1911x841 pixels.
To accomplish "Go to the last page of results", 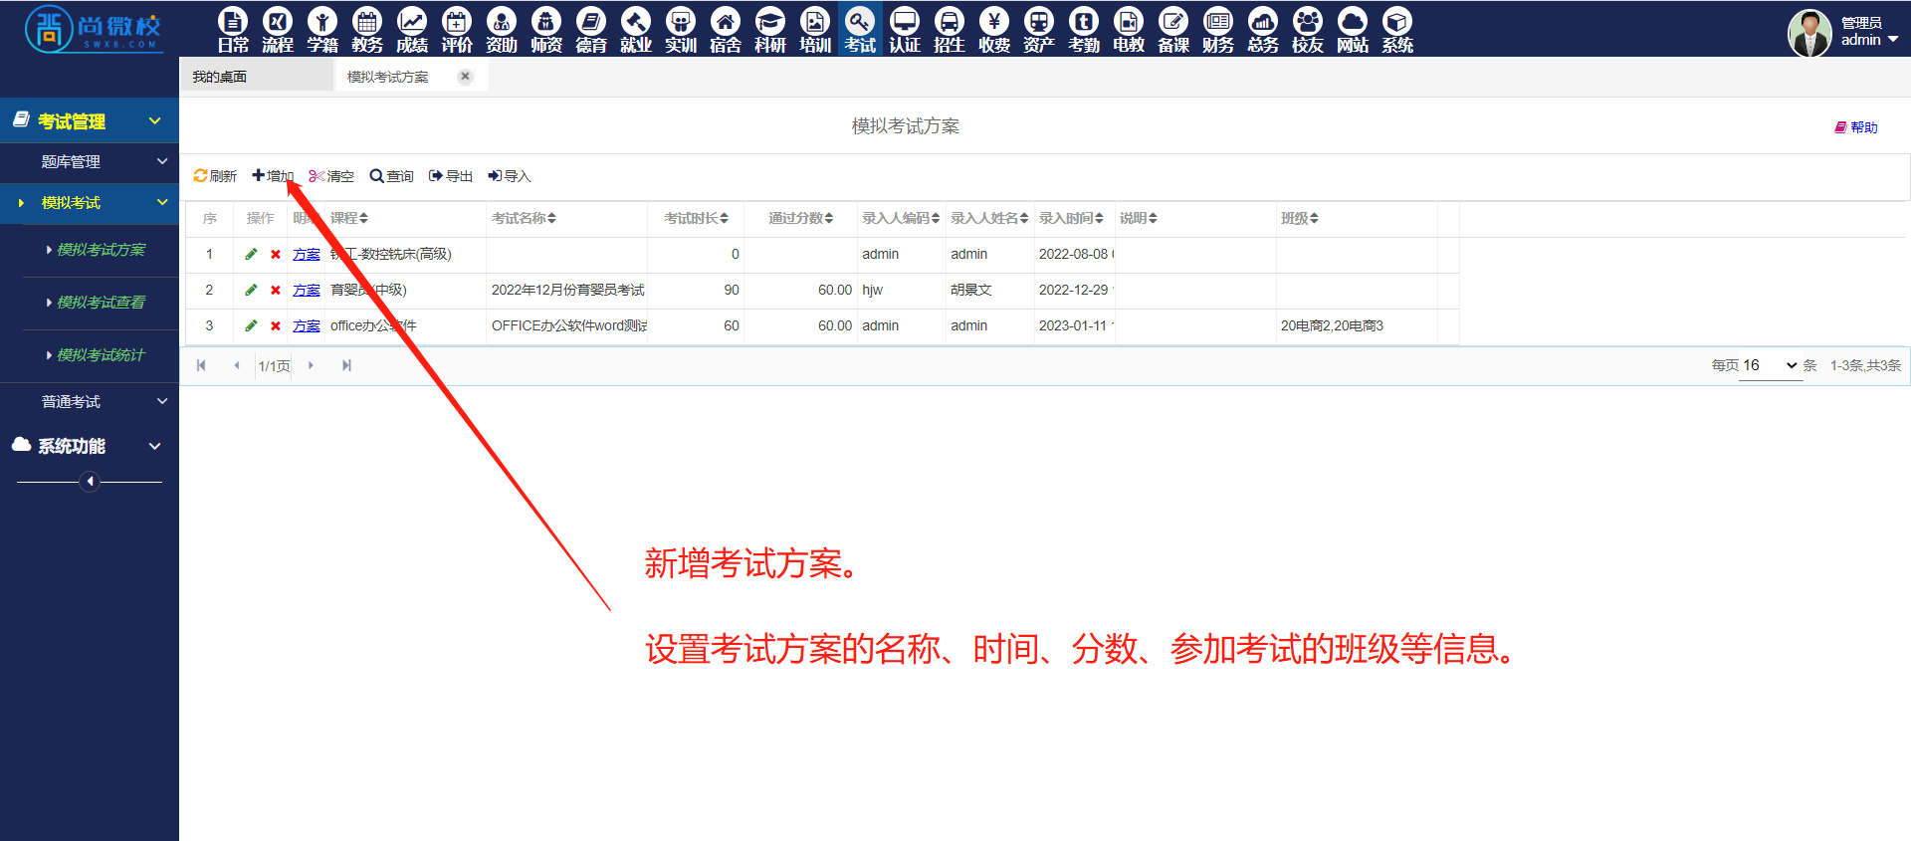I will (346, 365).
